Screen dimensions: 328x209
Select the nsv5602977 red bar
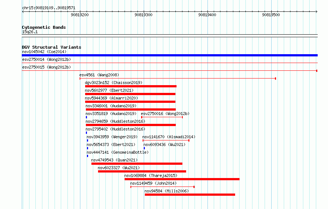130,94
